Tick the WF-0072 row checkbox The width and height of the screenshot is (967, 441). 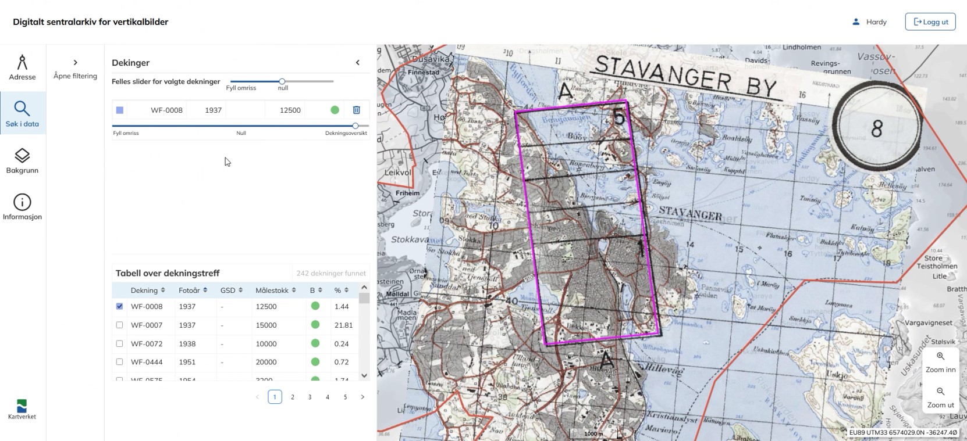tap(120, 343)
